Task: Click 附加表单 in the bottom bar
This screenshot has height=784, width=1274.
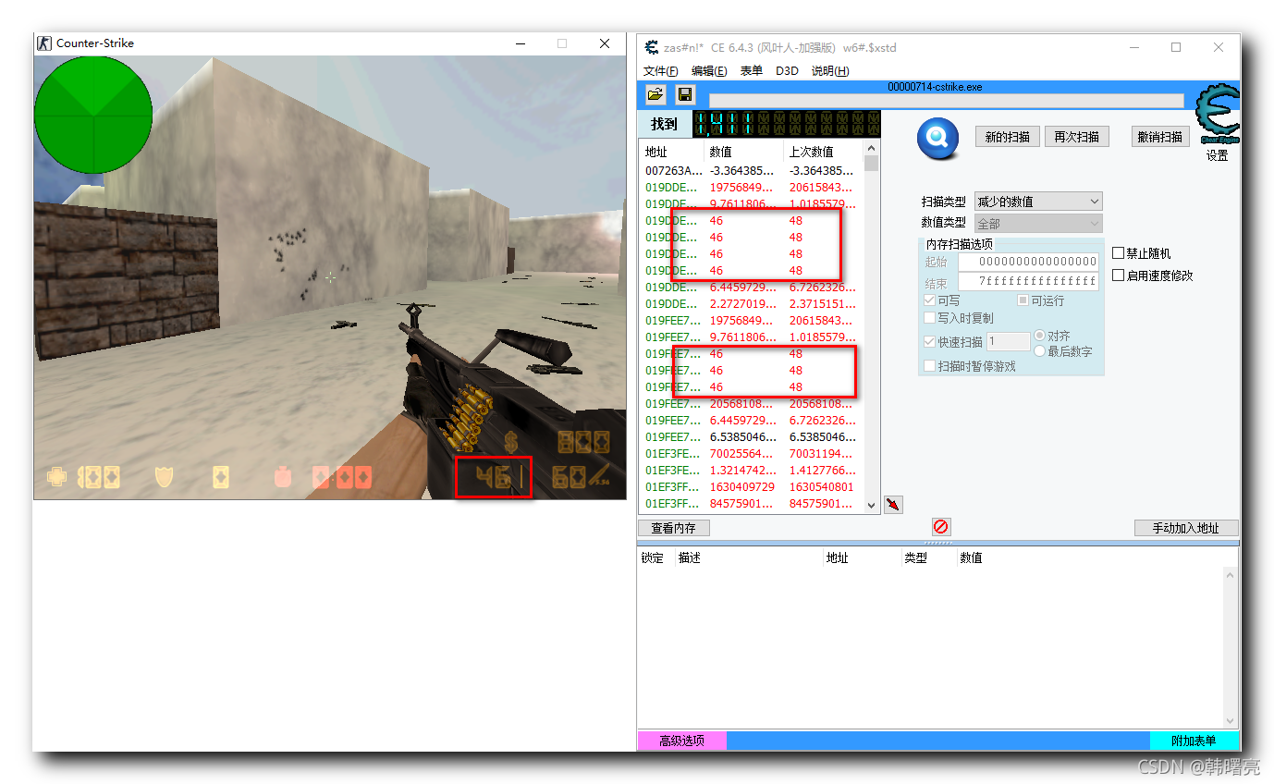Action: pos(1194,741)
